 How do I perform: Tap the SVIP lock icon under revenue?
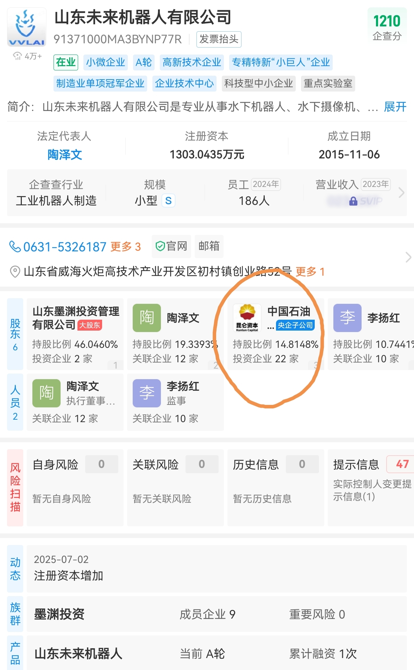(x=353, y=201)
